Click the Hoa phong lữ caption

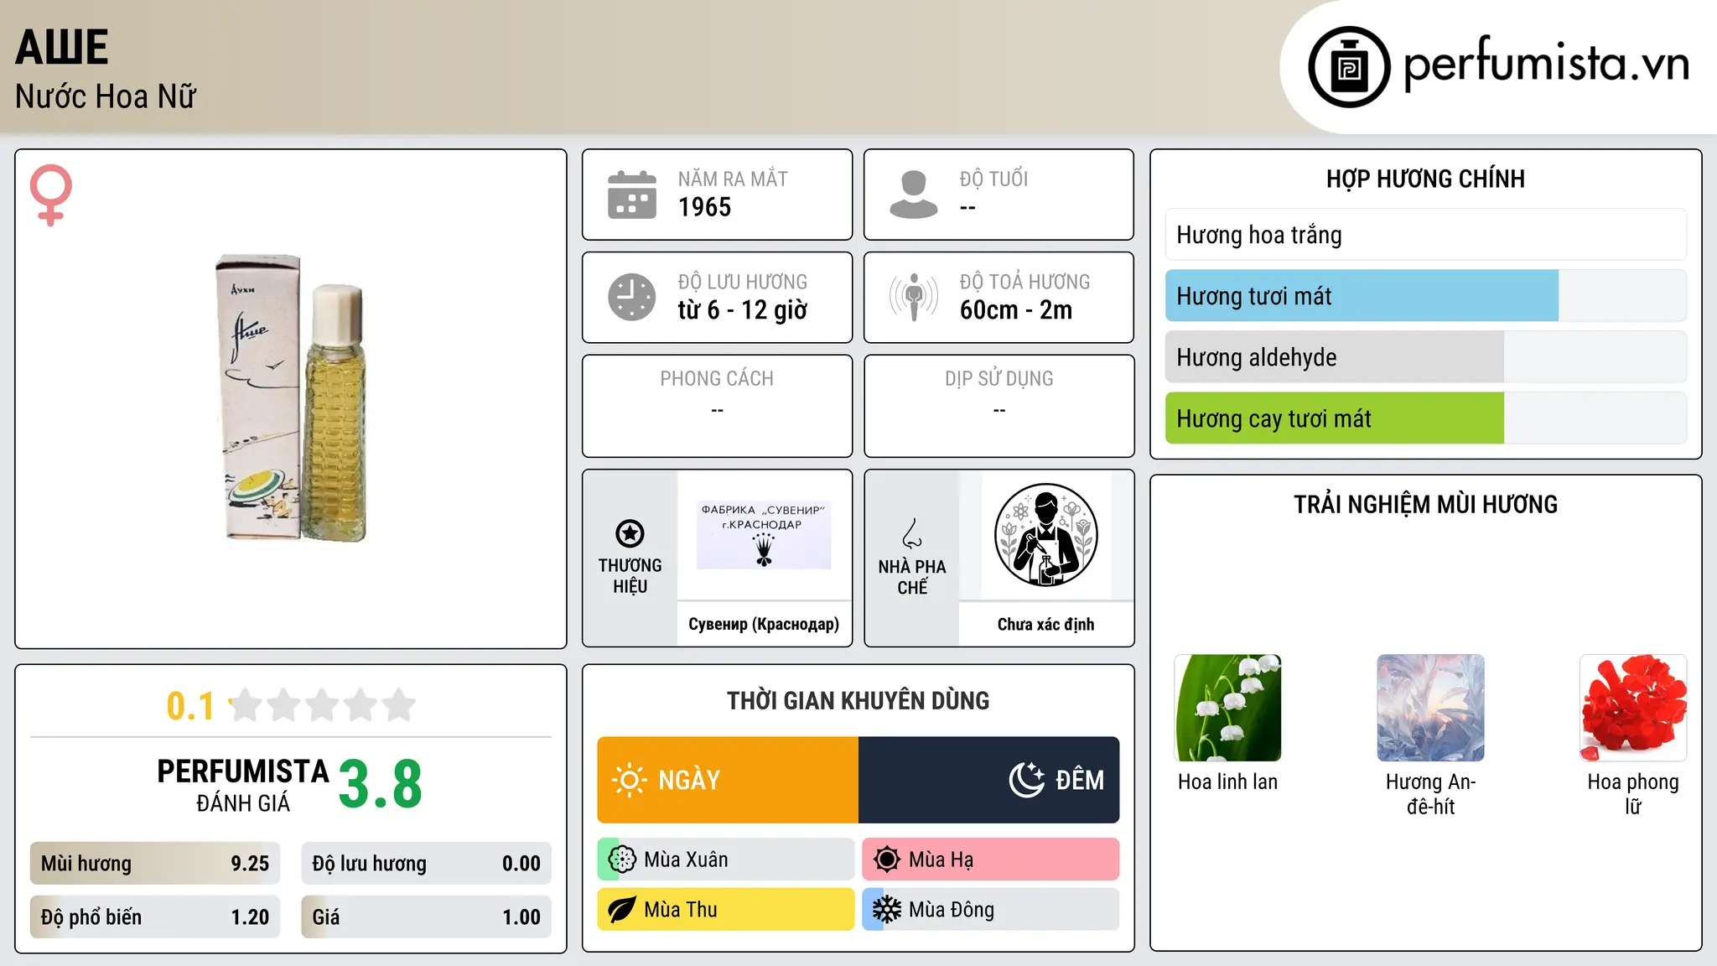1633,794
